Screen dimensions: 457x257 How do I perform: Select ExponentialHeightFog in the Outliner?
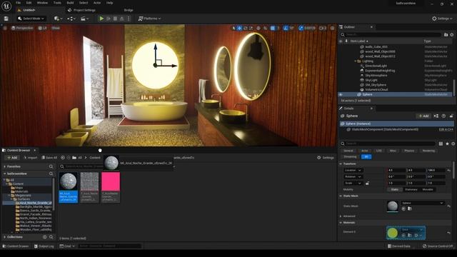[380, 71]
